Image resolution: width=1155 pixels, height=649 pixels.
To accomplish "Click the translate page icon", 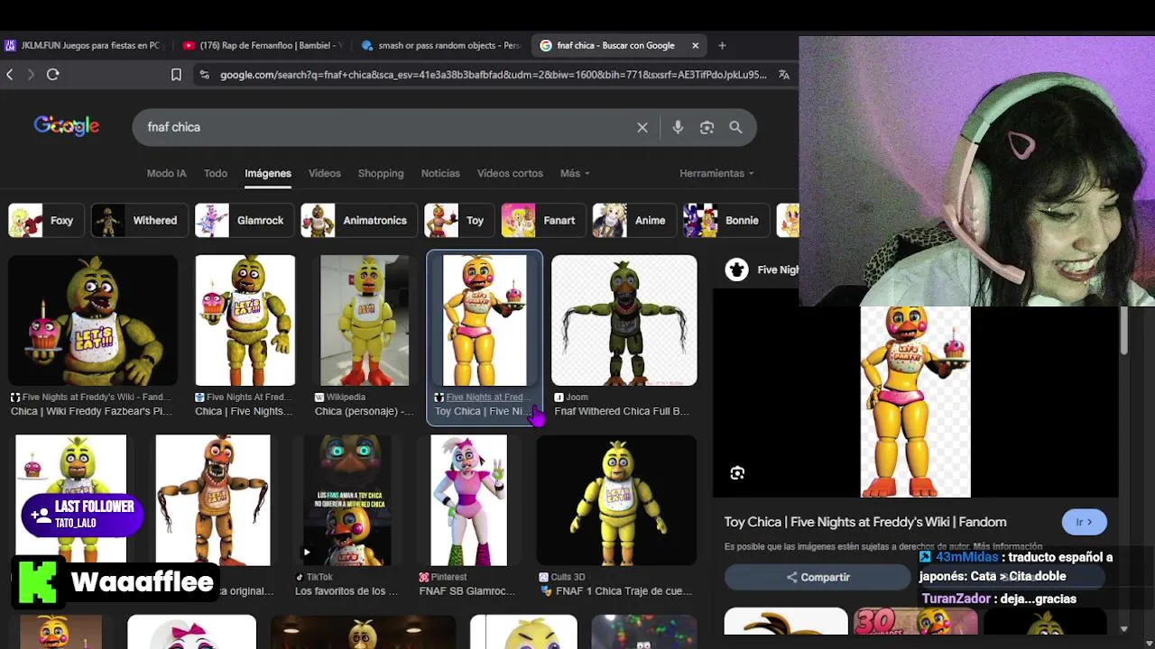I will 783,75.
